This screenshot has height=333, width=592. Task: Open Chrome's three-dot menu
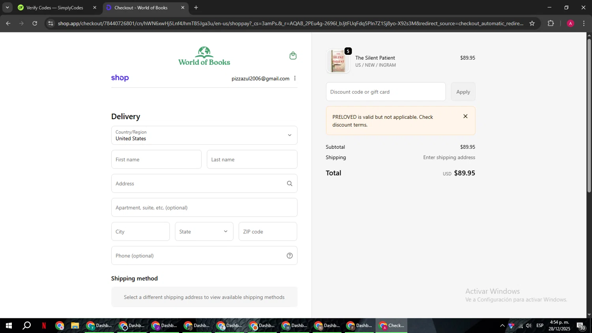(x=584, y=23)
